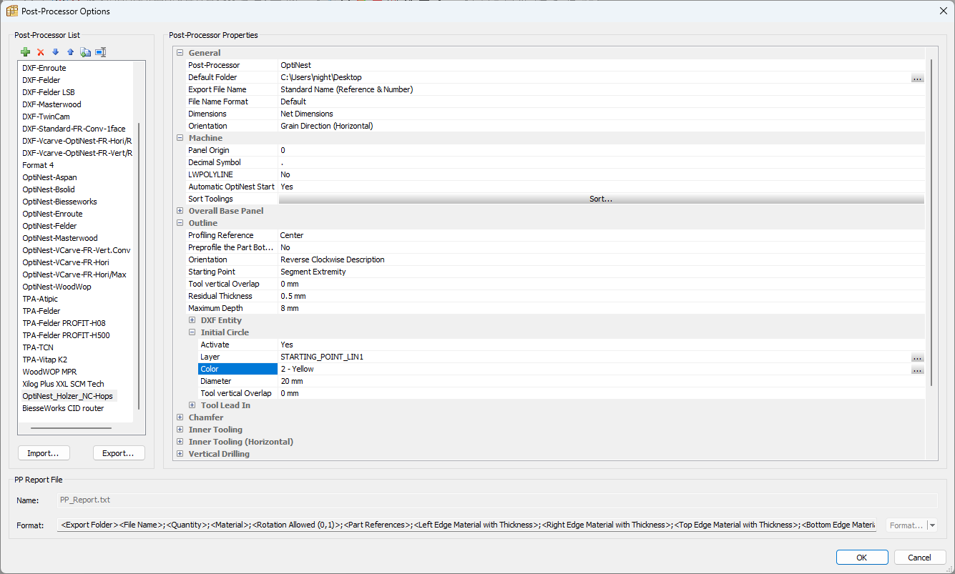Expand the Inner Tooling (Horizontal) section
This screenshot has width=955, height=574.
[180, 442]
